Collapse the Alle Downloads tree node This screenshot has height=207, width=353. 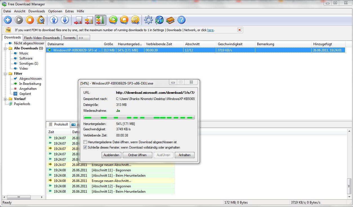(x=5, y=48)
